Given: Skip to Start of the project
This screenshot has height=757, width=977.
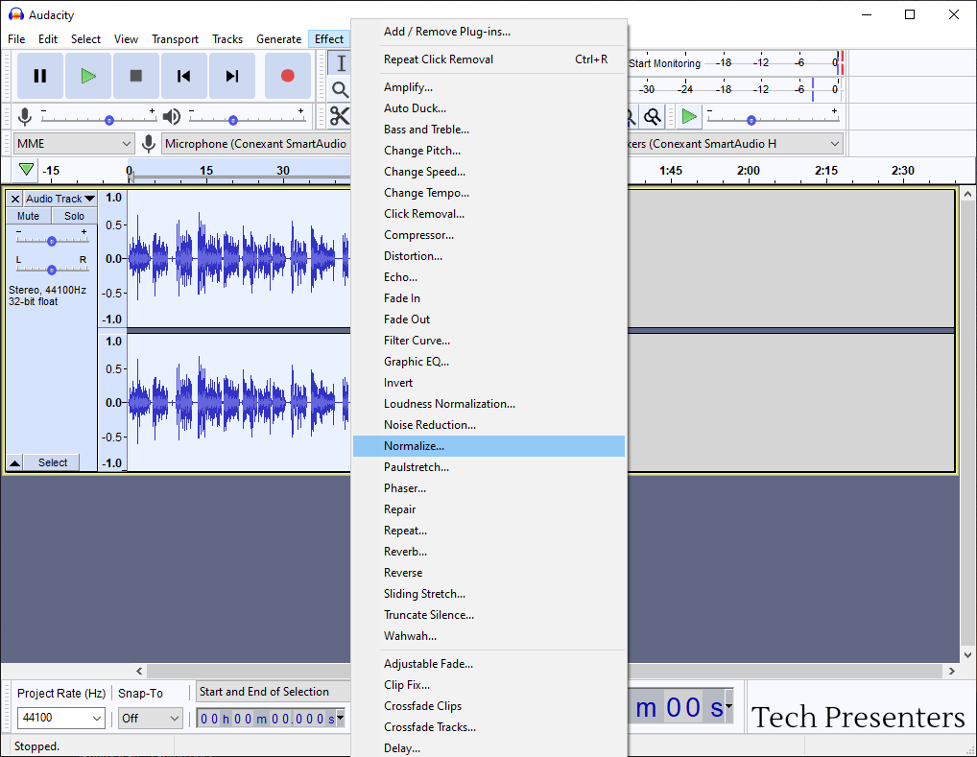Looking at the screenshot, I should 184,76.
